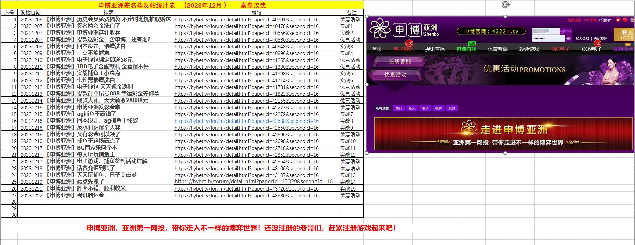Click the date cell 20231222
Image resolution: width=635 pixels, height=245 pixels.
pyautogui.click(x=31, y=195)
